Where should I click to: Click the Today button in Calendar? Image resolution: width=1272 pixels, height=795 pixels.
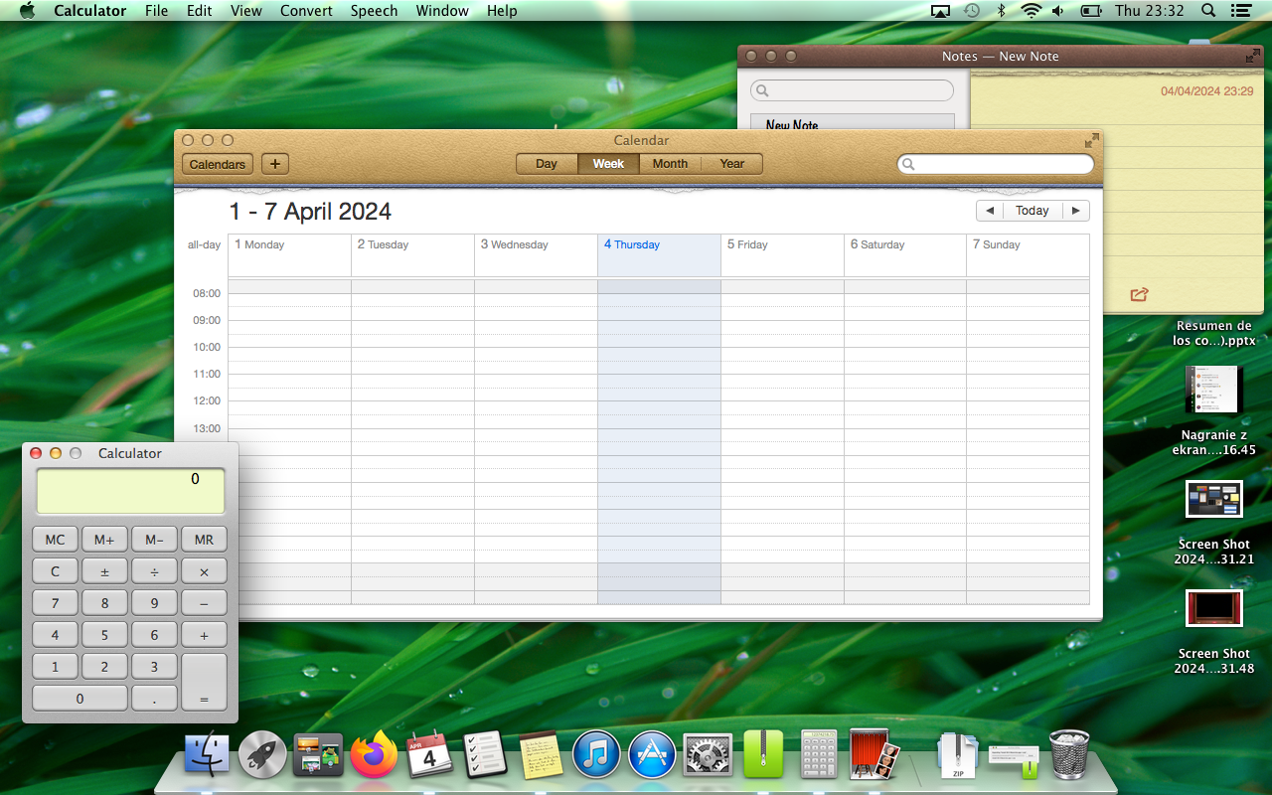pos(1033,211)
